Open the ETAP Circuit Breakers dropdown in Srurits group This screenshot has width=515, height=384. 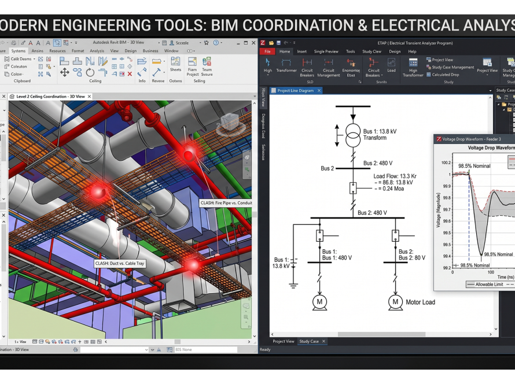[382, 76]
